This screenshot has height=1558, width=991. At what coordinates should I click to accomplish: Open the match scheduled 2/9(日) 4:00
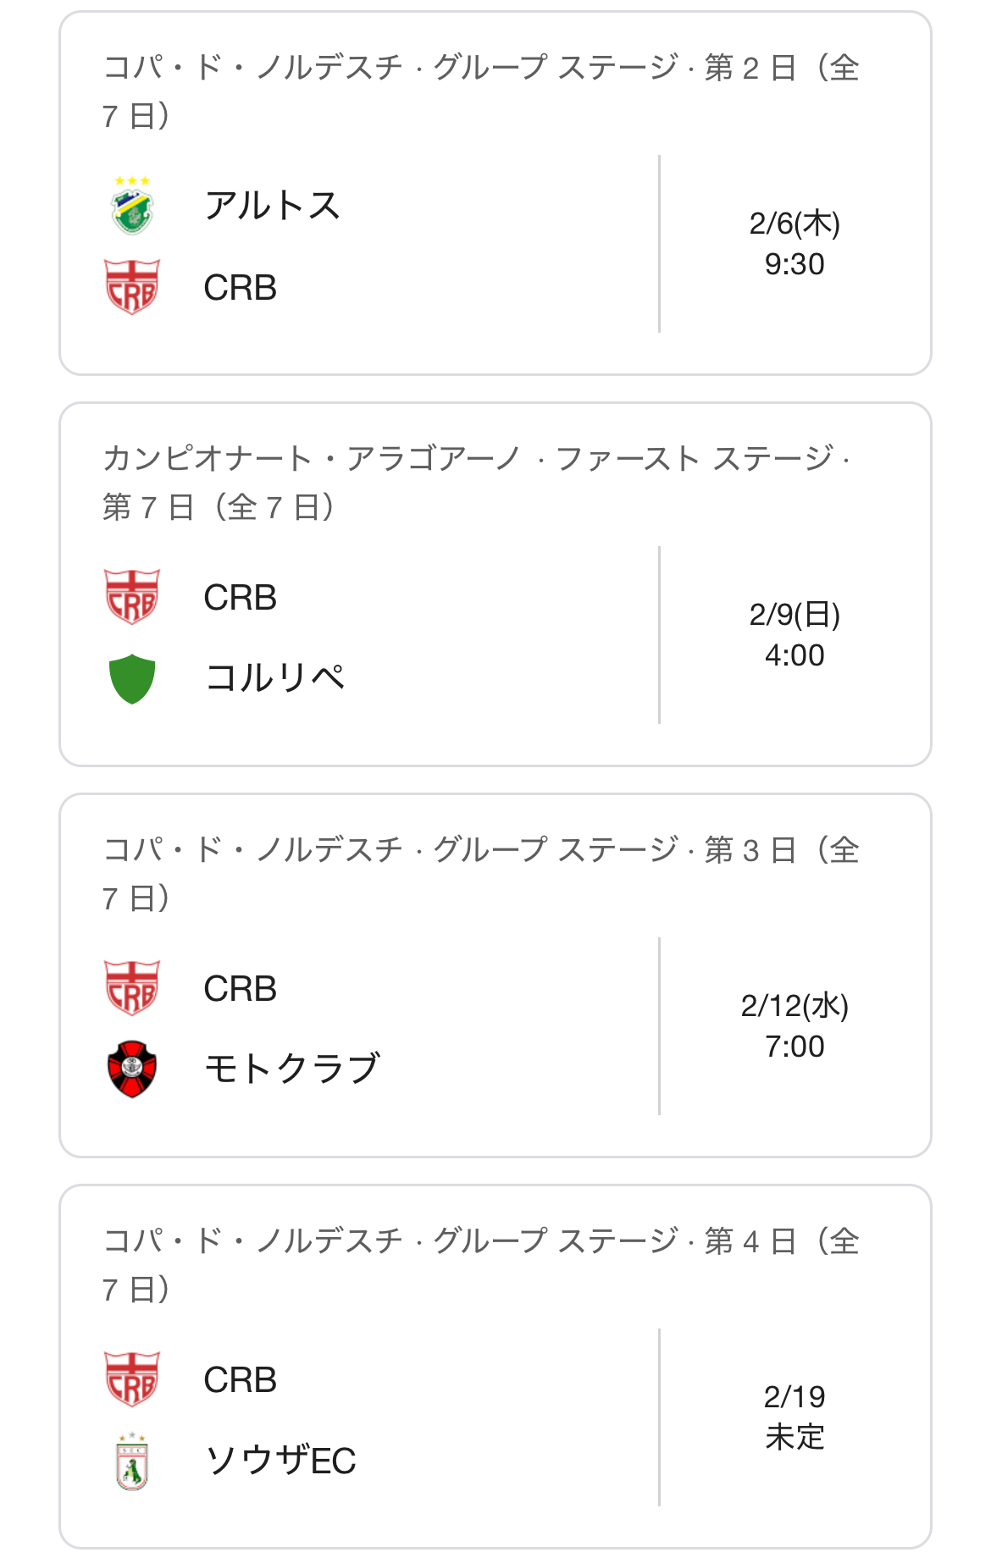pos(794,635)
